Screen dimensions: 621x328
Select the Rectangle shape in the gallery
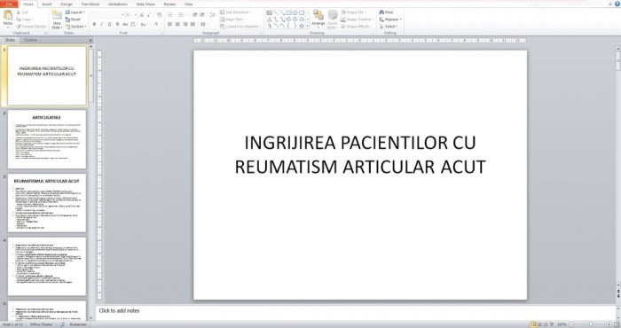coord(288,12)
